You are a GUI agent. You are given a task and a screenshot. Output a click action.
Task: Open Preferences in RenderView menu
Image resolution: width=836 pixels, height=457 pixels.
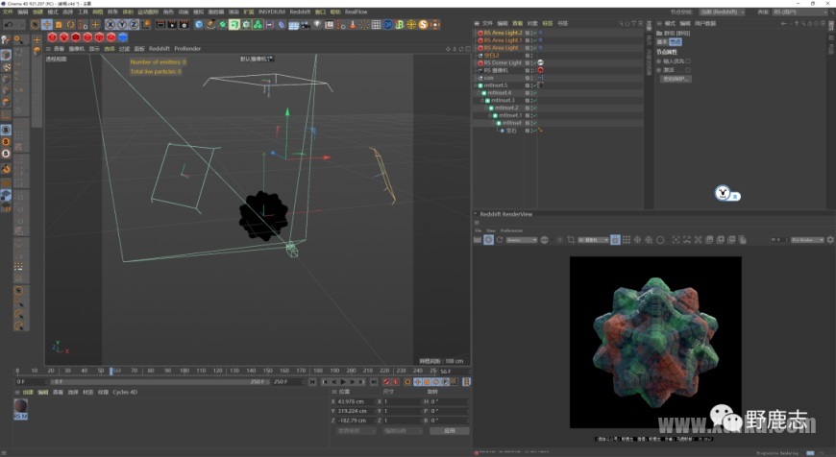(511, 230)
